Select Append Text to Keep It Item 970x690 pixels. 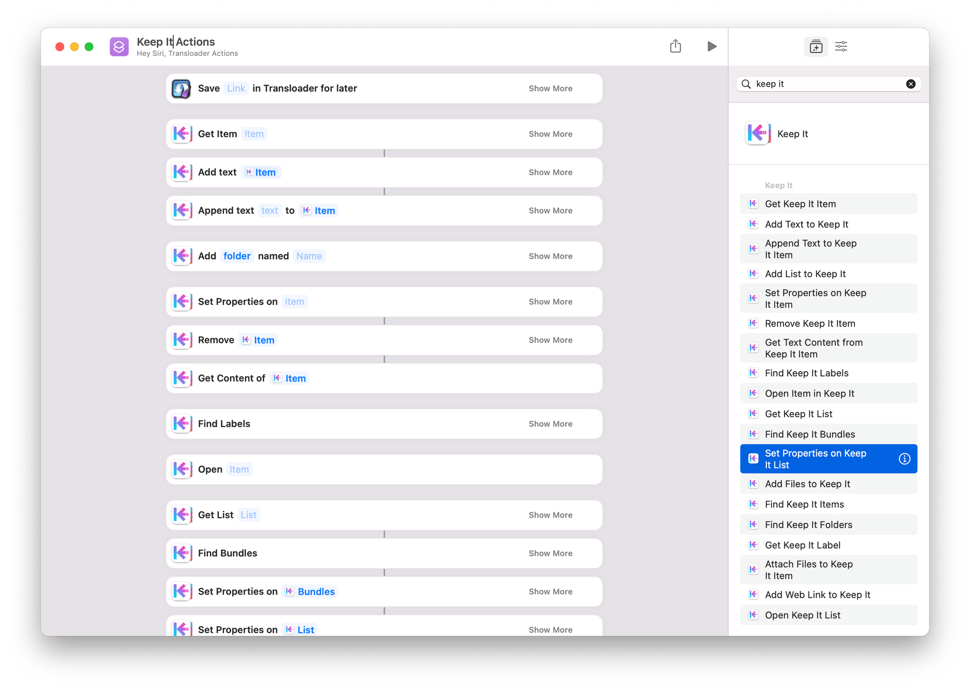pos(828,249)
